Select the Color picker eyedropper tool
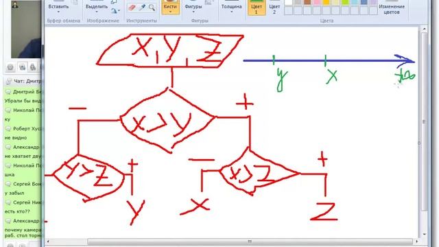Viewport: 439px width, 247px height. point(142,8)
